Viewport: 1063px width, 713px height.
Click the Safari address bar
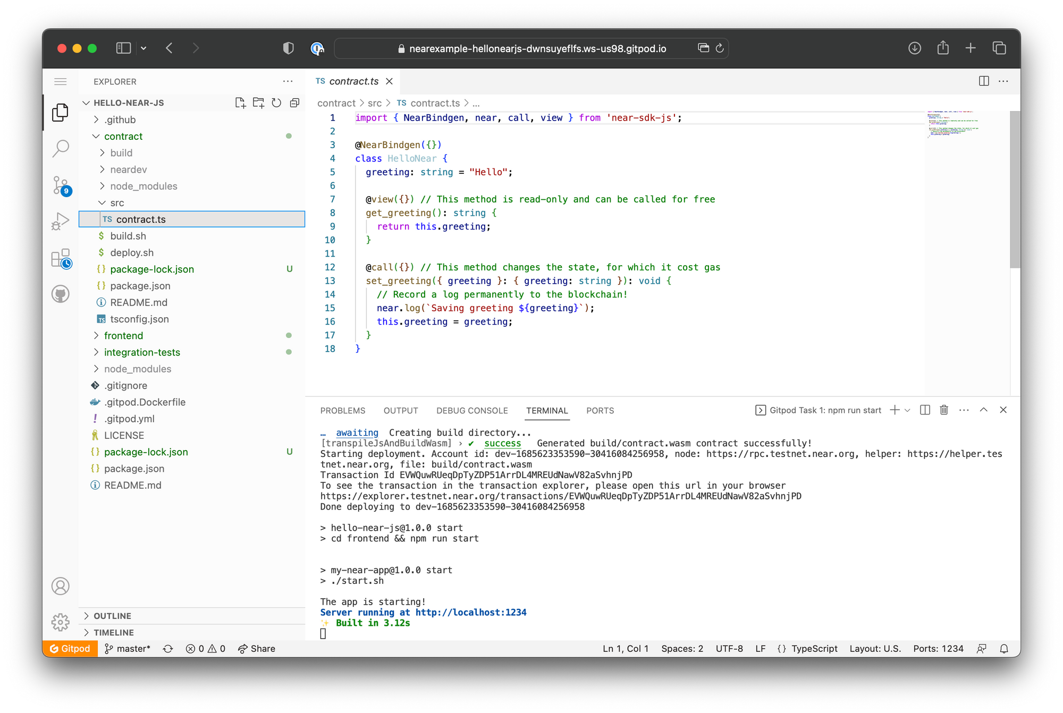pos(531,48)
